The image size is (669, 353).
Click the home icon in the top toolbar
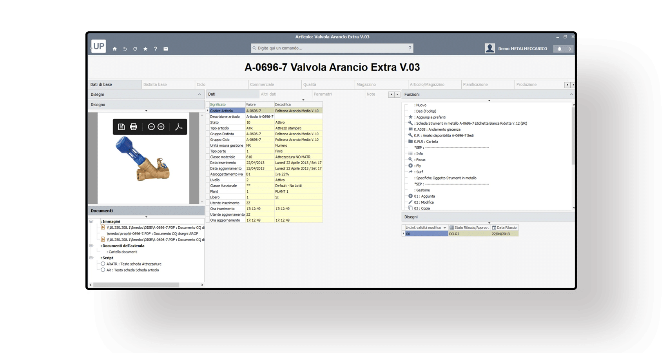(x=115, y=49)
